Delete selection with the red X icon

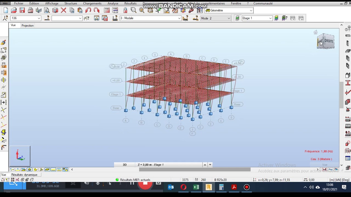pyautogui.click(x=63, y=10)
